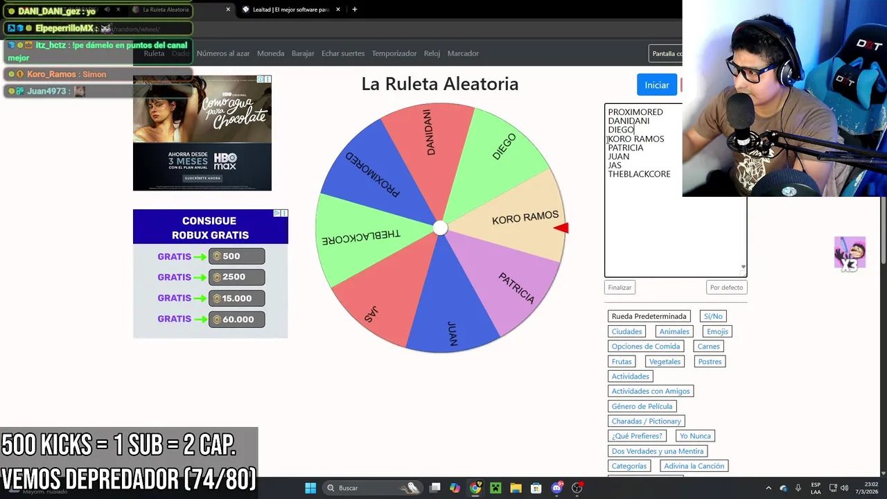
Task: Open the Moneda menu item
Action: [270, 53]
